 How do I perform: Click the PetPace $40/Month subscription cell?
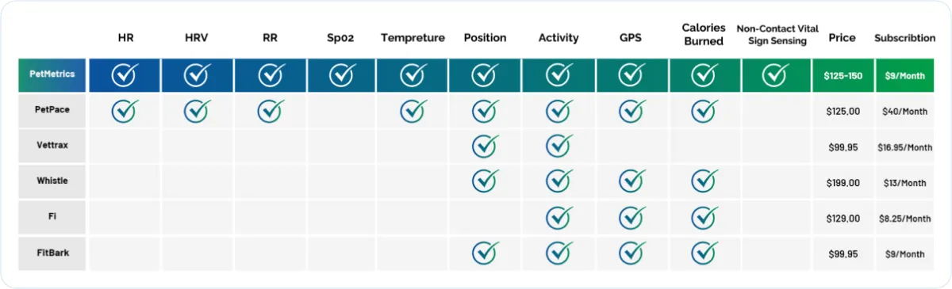pos(904,112)
